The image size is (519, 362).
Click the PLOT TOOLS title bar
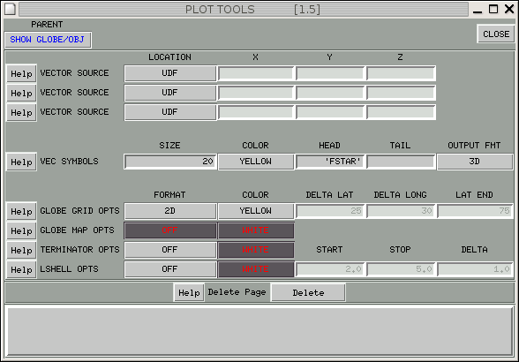(244, 10)
